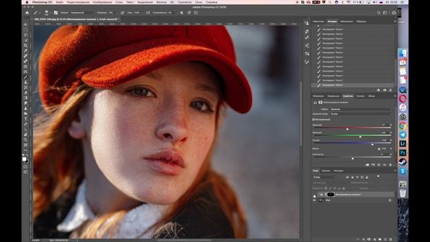Toggle pressure for size in options bar
Image resolution: width=430 pixels, height=242 pixels.
pyautogui.click(x=189, y=13)
